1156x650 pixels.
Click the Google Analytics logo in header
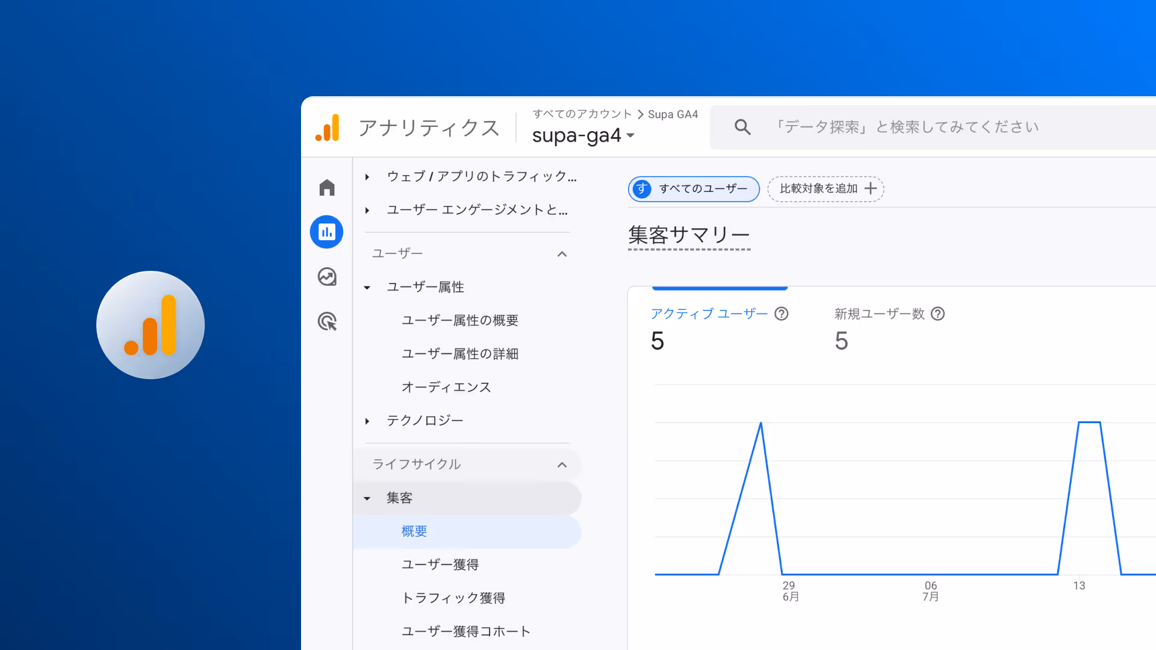328,128
